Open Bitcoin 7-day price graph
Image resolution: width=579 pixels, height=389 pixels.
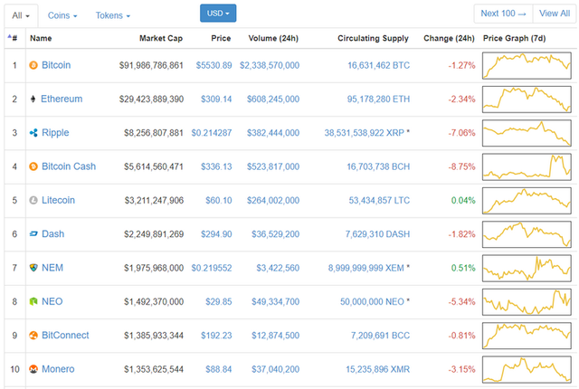(527, 65)
